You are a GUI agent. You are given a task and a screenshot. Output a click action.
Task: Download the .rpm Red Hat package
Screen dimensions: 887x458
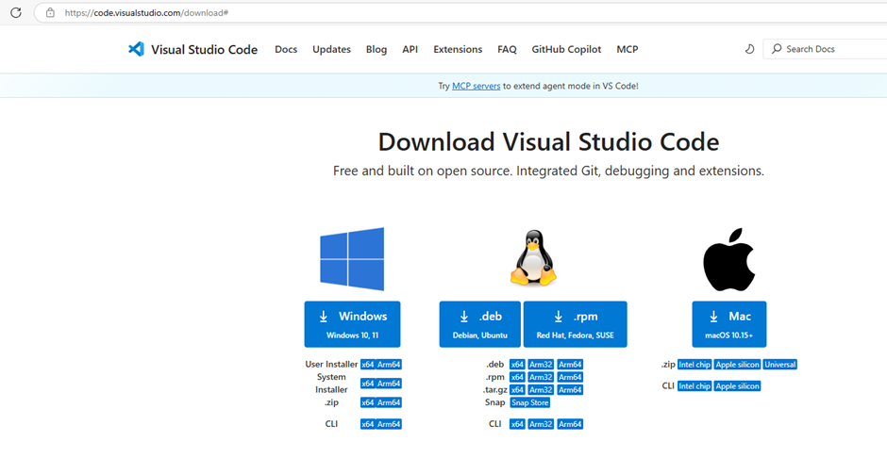click(x=576, y=324)
